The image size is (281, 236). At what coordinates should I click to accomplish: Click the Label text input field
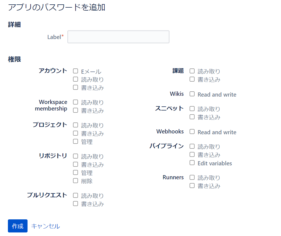(x=118, y=37)
